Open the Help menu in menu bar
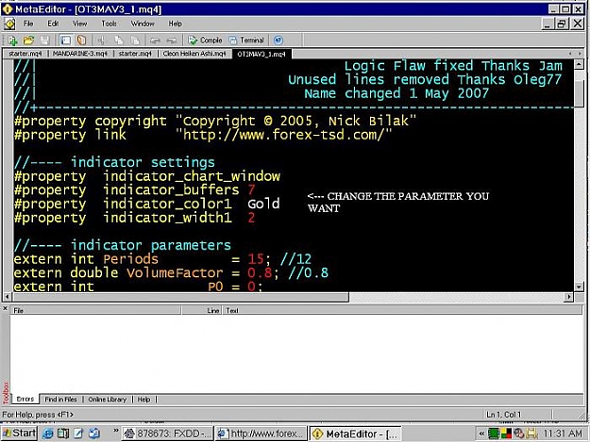590x442 pixels. (175, 24)
